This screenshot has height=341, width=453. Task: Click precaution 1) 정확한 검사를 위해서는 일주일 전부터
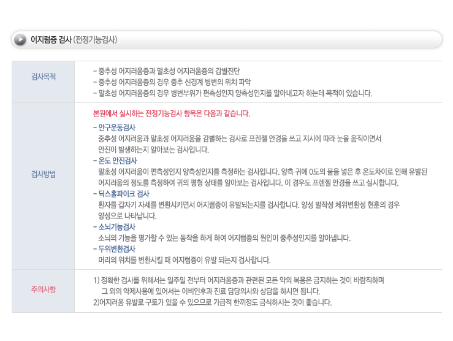click(238, 280)
